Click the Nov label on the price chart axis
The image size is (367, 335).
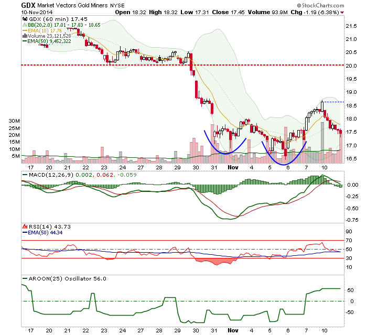tap(233, 167)
